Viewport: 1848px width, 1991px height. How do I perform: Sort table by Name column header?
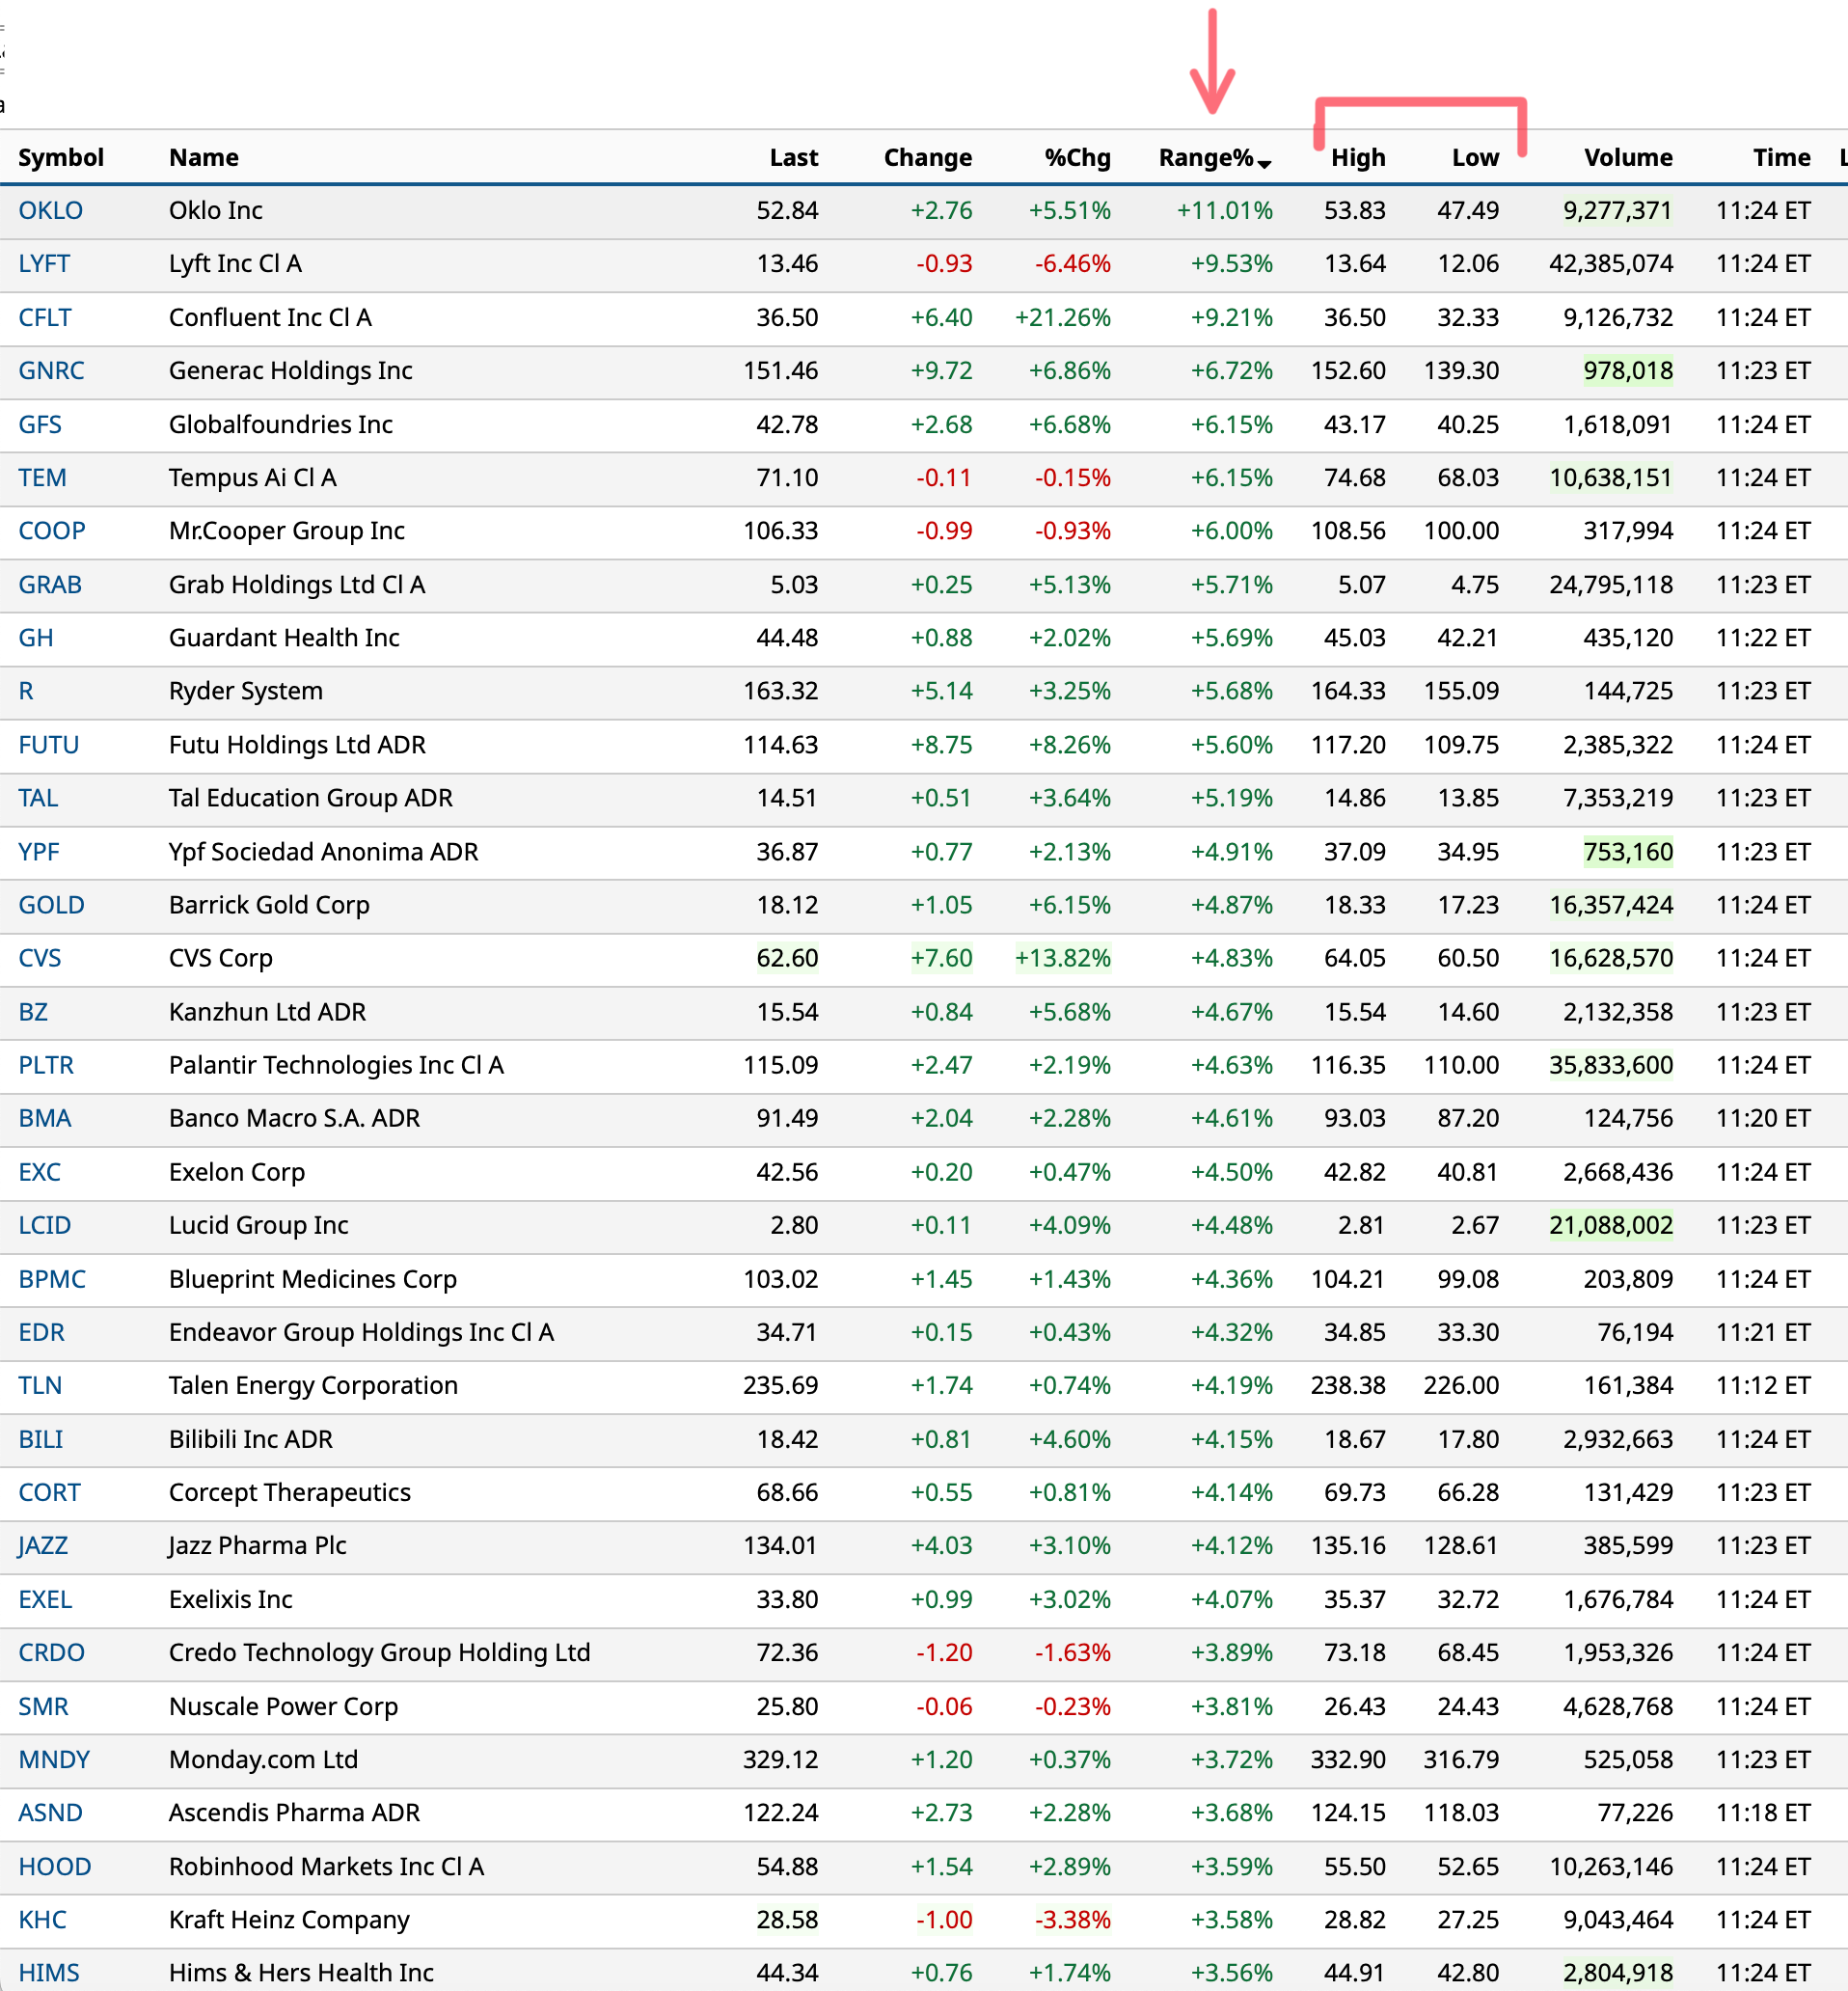[203, 158]
